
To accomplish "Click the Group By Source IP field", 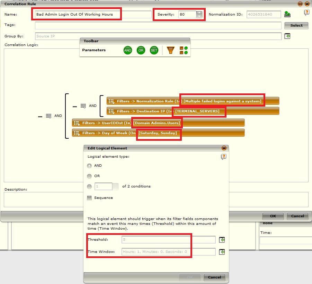I will pyautogui.click(x=158, y=36).
